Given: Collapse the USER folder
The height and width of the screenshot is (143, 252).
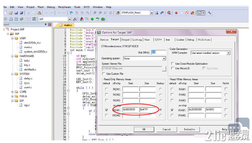Looking at the screenshot, I should (12, 38).
